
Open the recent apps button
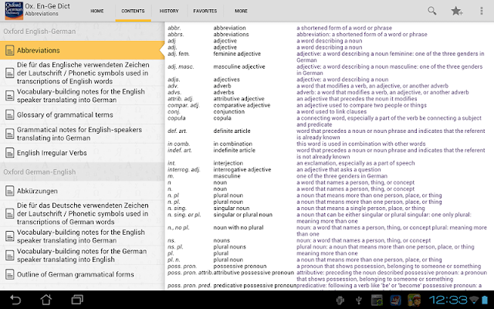click(77, 300)
